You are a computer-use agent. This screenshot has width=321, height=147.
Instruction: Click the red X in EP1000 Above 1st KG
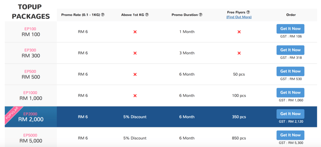[x=135, y=96]
